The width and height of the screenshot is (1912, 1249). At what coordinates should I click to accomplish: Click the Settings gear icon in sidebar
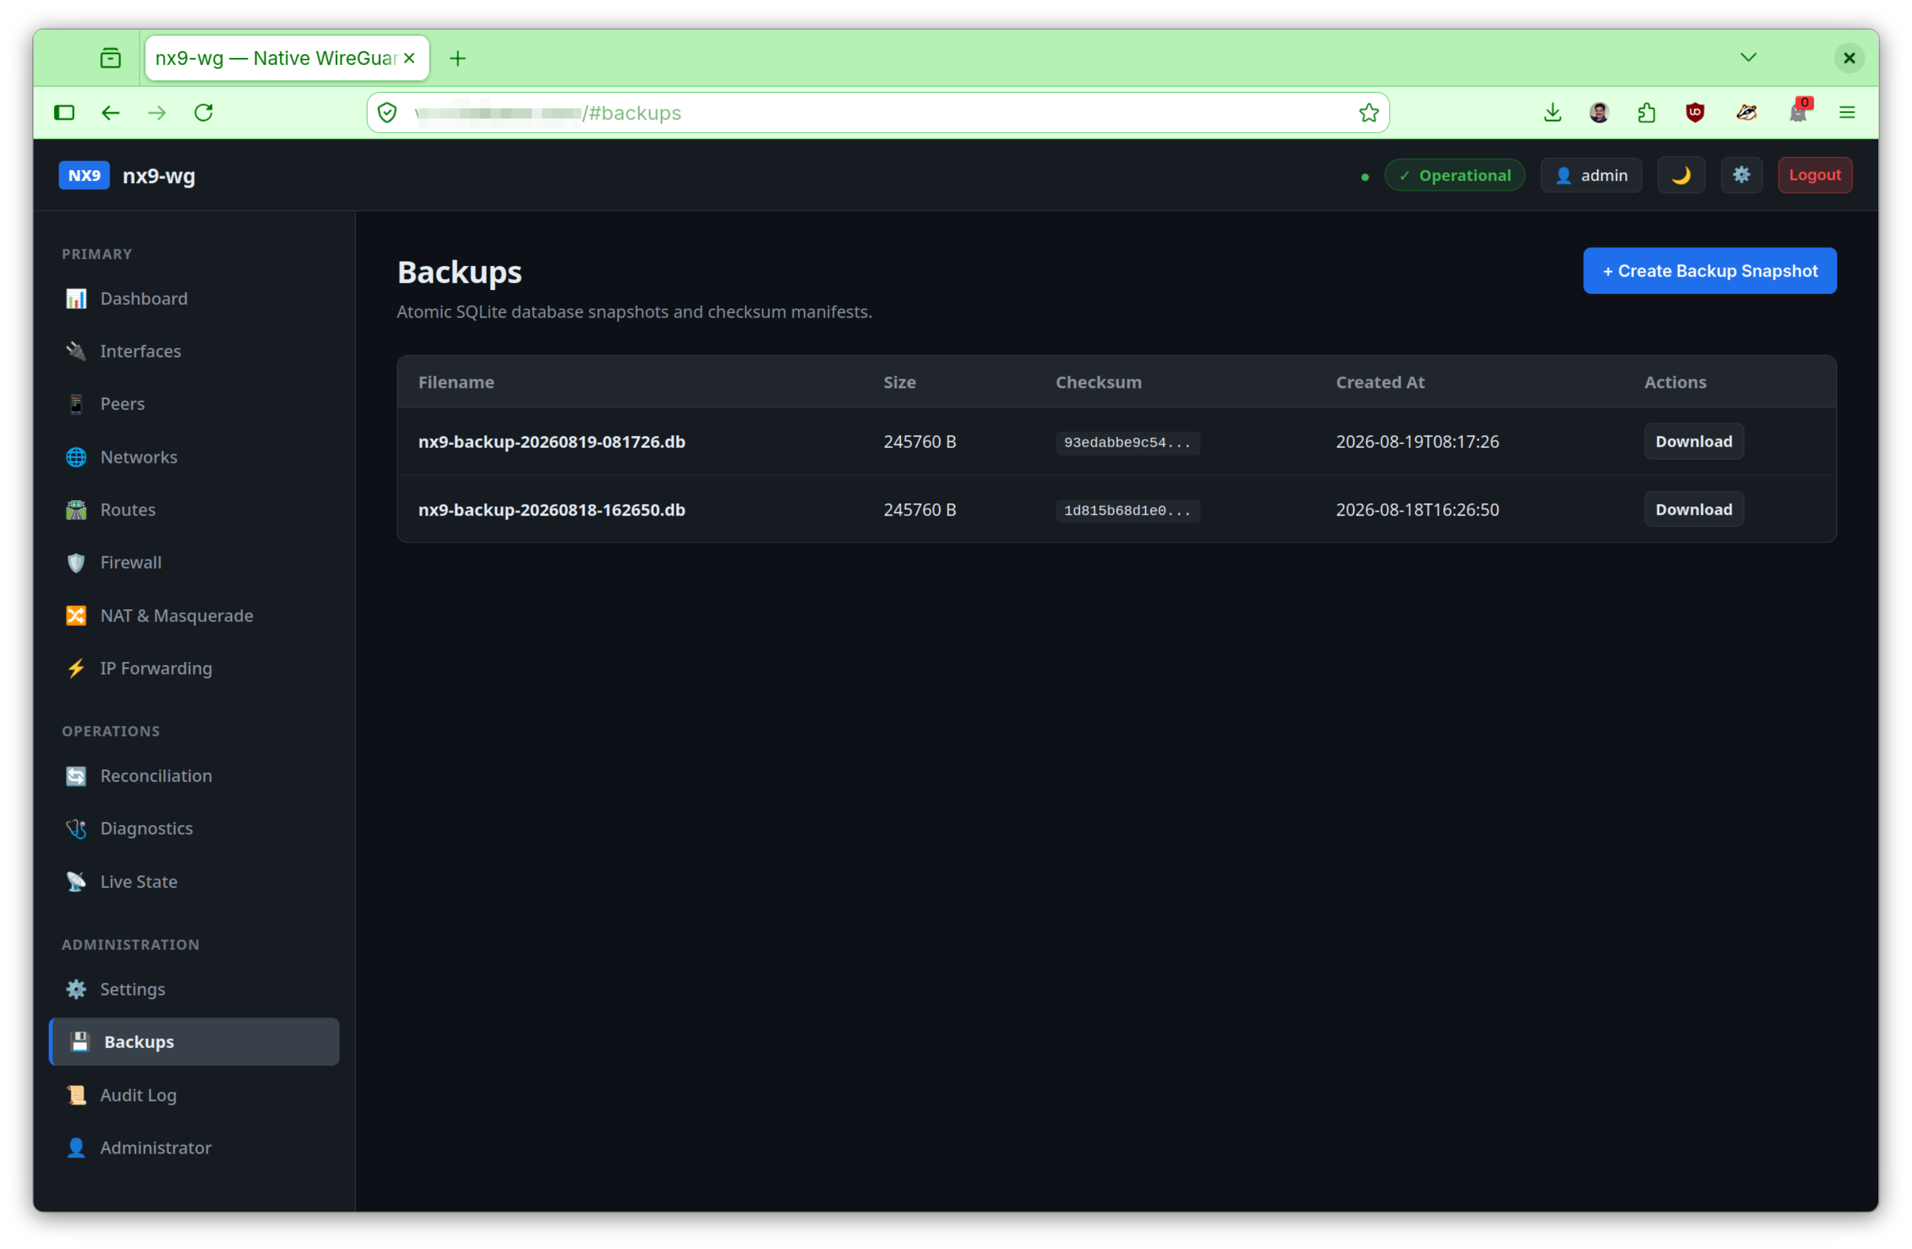tap(76, 989)
